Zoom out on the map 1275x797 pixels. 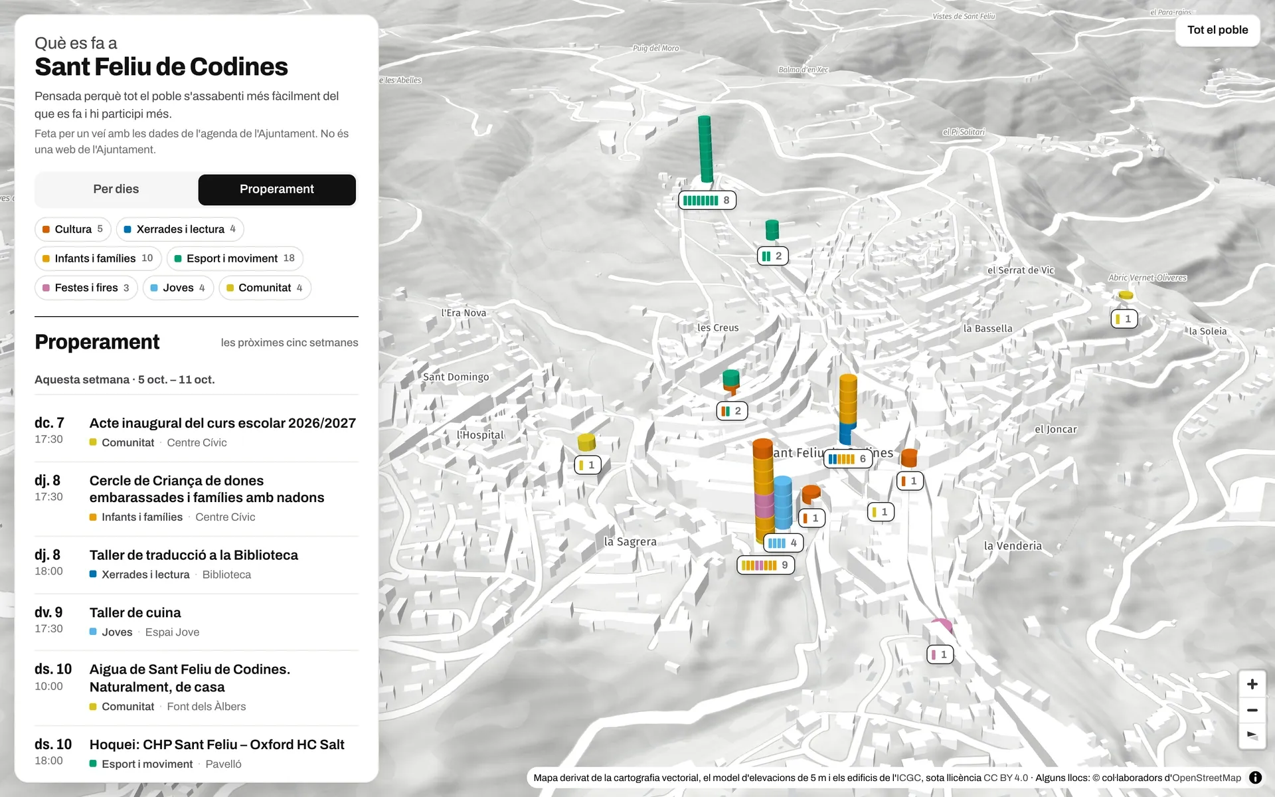click(1252, 710)
